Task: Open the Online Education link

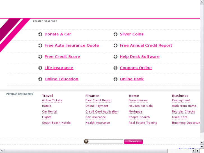Action: point(61,79)
